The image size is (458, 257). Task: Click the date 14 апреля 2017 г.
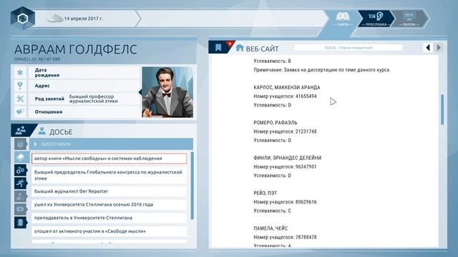point(84,19)
